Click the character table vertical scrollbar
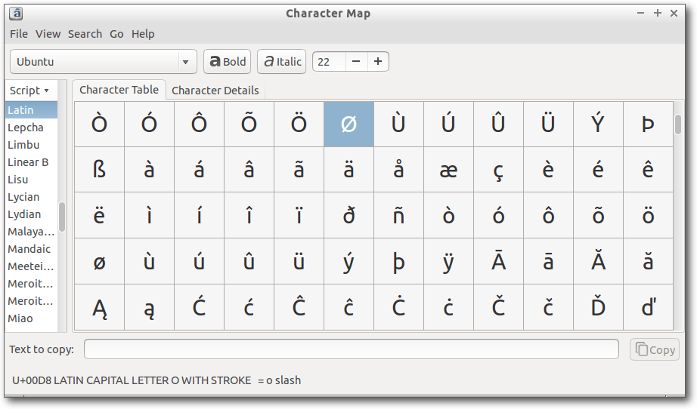 (678, 125)
